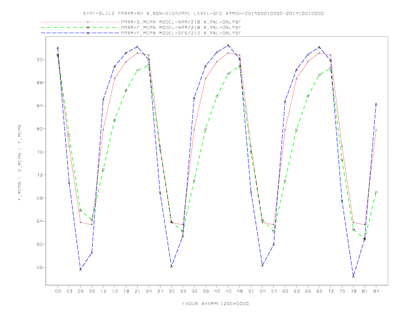The width and height of the screenshot is (410, 317).
Task: Click the x-axis tick label 30
Action: click(x=171, y=291)
